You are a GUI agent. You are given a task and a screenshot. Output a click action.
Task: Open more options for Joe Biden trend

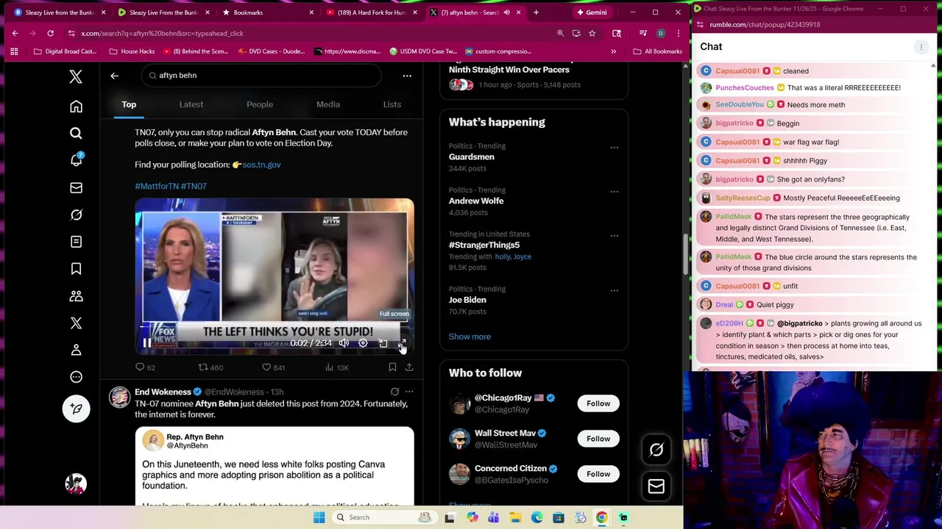[614, 291]
